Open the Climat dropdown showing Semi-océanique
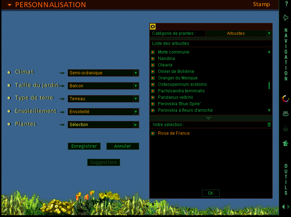Image resolution: width=291 pixels, height=217 pixels. click(136, 73)
